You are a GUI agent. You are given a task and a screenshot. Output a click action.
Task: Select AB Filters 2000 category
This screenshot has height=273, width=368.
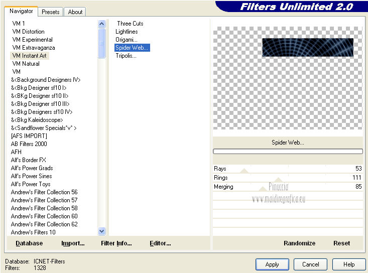click(29, 144)
